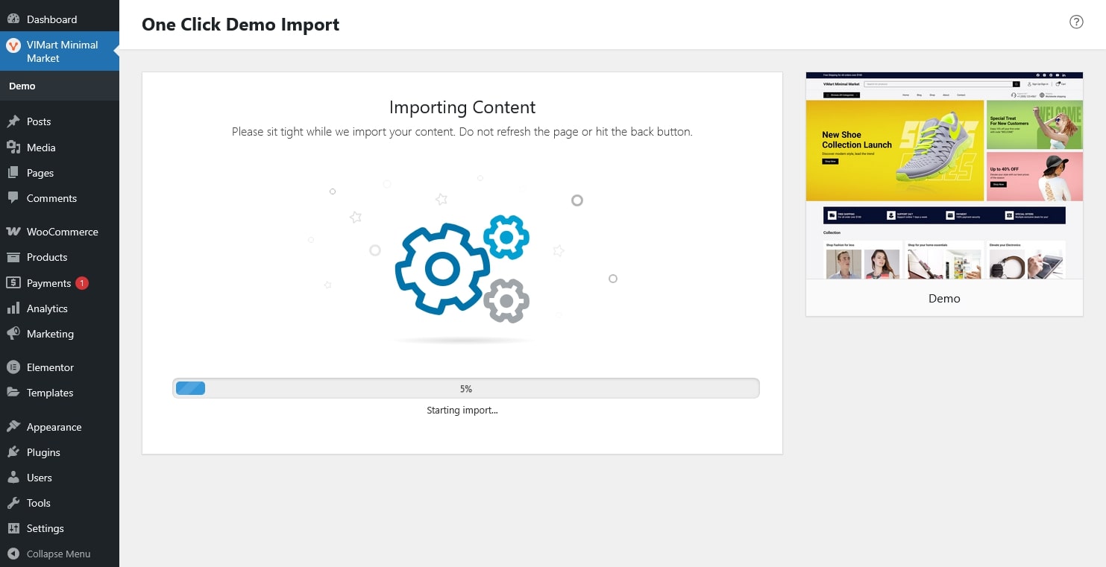Click the VIMart logo icon in sidebar
Screen dimensions: 1106x567
[x=13, y=45]
